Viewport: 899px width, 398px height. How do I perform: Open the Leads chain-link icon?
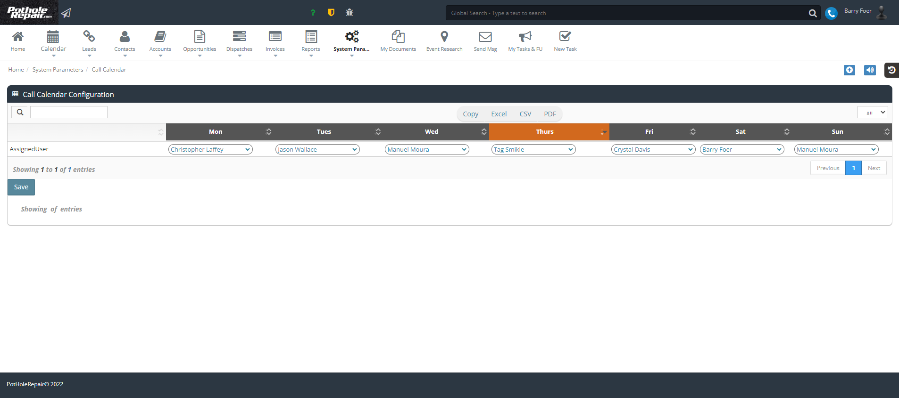click(x=89, y=36)
